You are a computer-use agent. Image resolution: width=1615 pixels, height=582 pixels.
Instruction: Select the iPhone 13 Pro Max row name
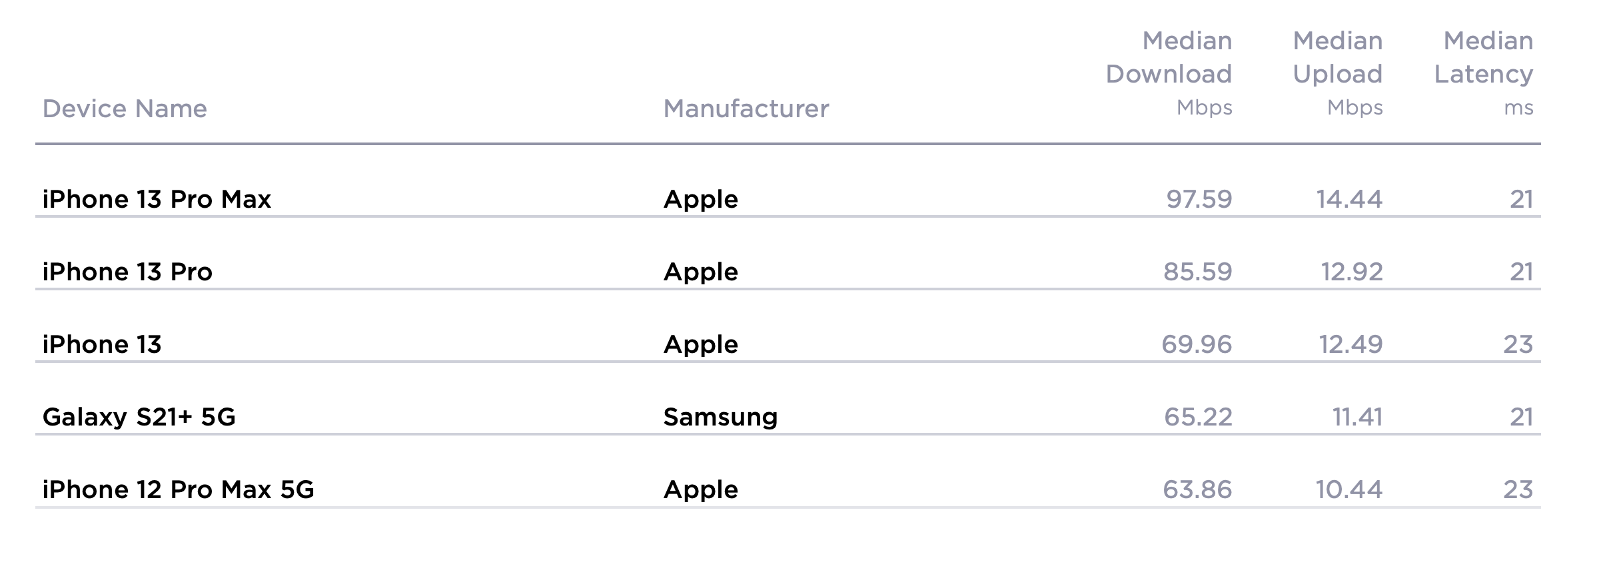157,199
